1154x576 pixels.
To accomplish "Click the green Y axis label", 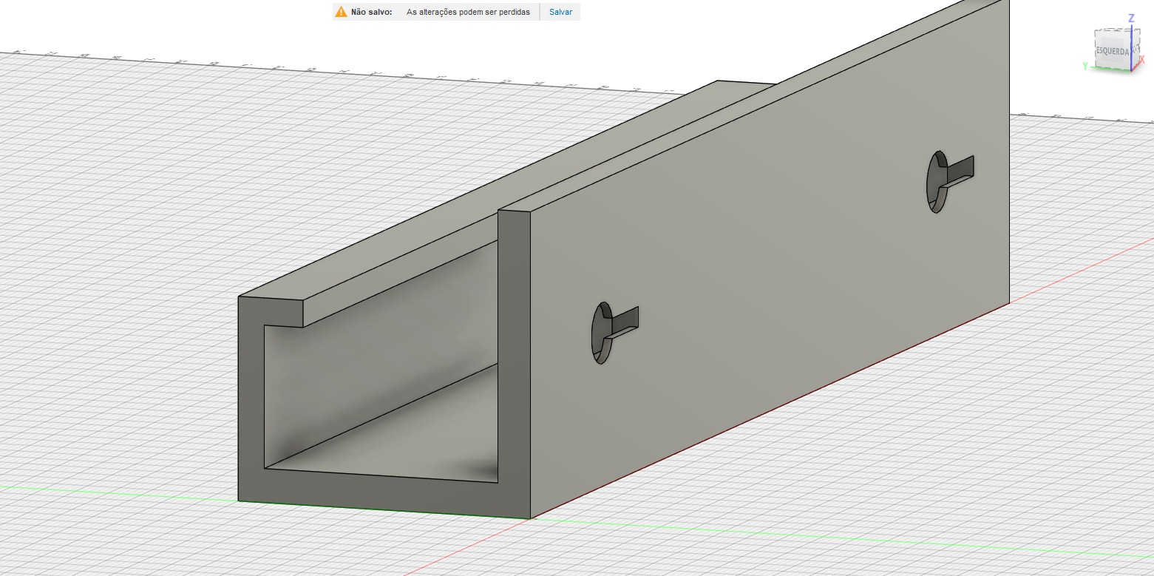I will (1085, 66).
